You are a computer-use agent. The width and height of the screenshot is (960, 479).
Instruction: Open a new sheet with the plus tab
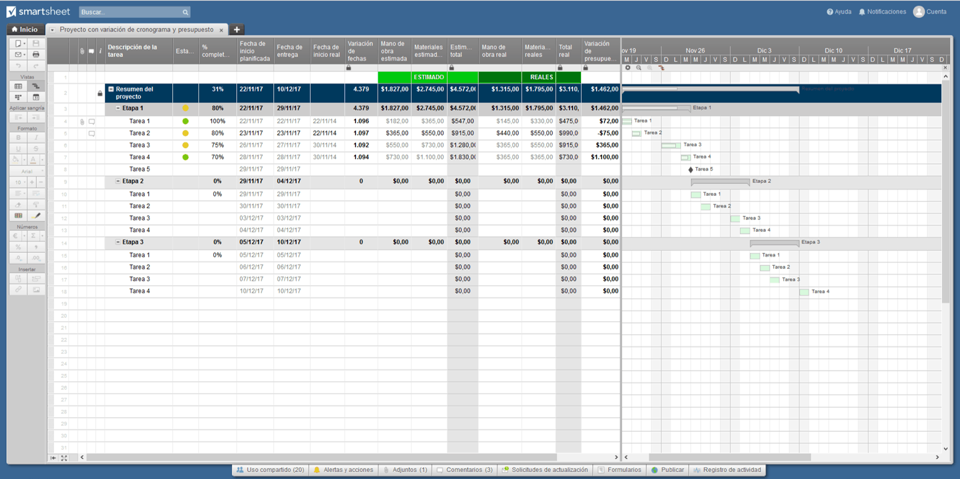pos(236,29)
